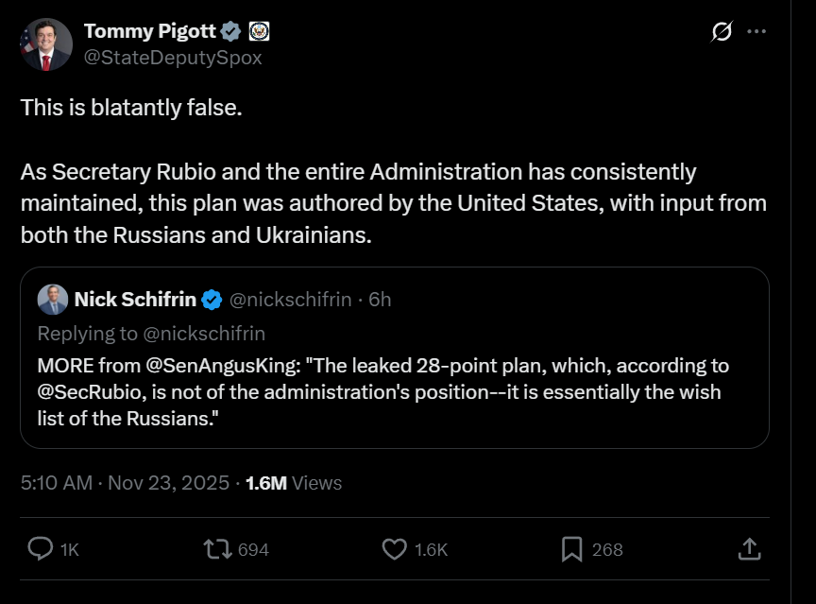Open Tommy Pigott's profile picture
This screenshot has height=604, width=816.
coord(45,44)
